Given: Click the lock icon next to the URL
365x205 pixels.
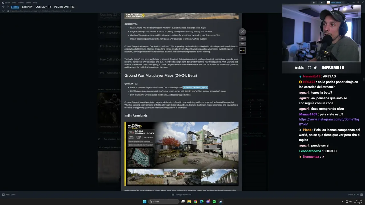Looking at the screenshot, I should pyautogui.click(x=8, y=11).
